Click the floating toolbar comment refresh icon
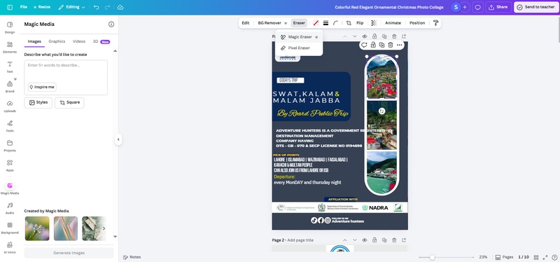 (364, 45)
